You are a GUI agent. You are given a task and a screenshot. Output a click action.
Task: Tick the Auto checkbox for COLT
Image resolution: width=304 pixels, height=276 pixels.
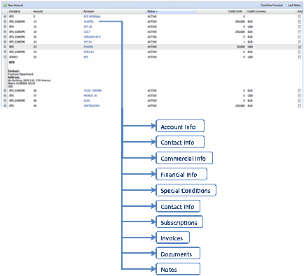tap(299, 32)
